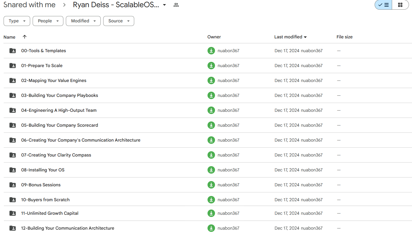Open folder 09-Bonus Sessions

click(x=41, y=185)
